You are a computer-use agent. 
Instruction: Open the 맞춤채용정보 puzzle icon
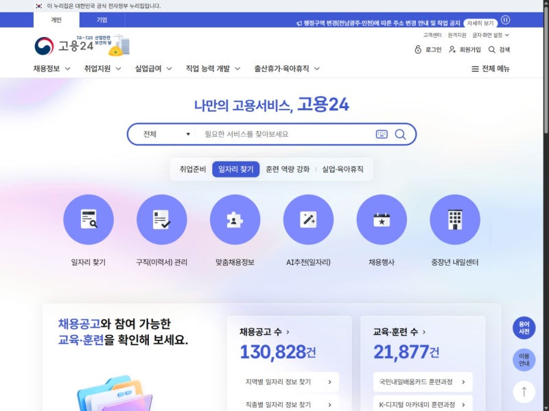tap(235, 219)
